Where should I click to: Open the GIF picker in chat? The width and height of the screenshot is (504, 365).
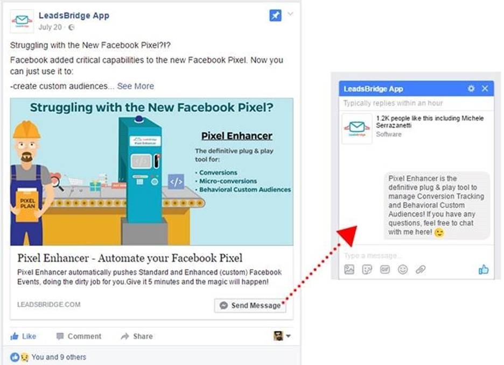click(x=385, y=269)
